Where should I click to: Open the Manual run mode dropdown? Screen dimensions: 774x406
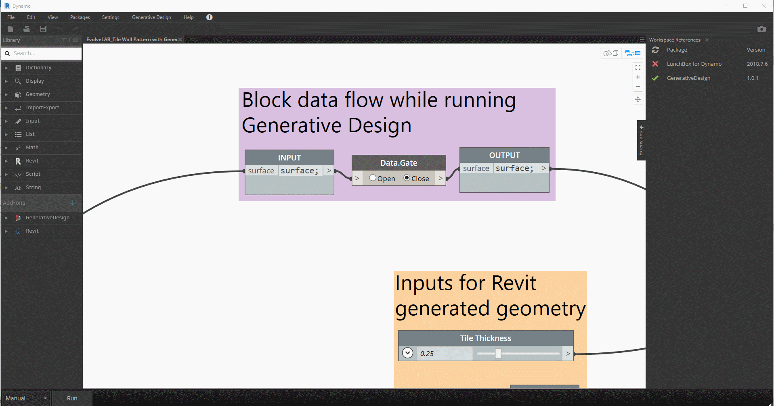click(x=26, y=398)
